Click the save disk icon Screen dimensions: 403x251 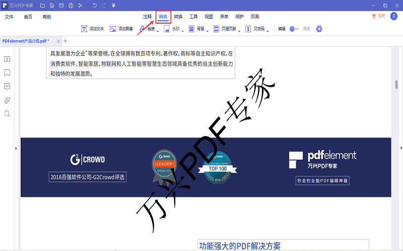(52, 6)
